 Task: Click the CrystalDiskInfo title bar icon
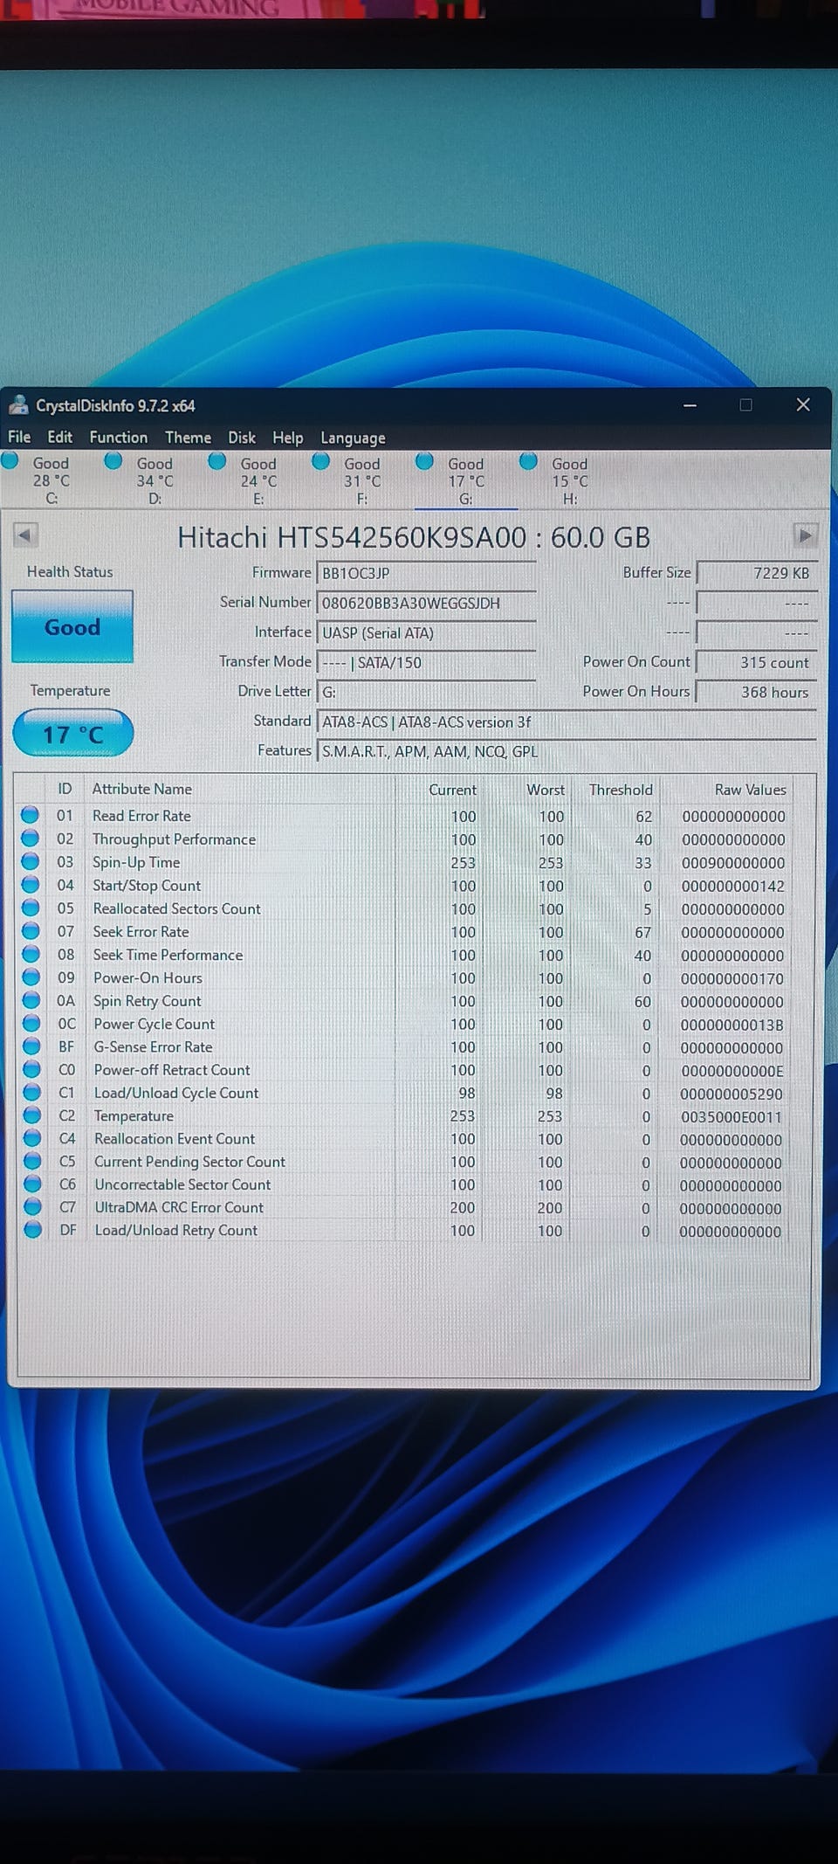(x=17, y=405)
